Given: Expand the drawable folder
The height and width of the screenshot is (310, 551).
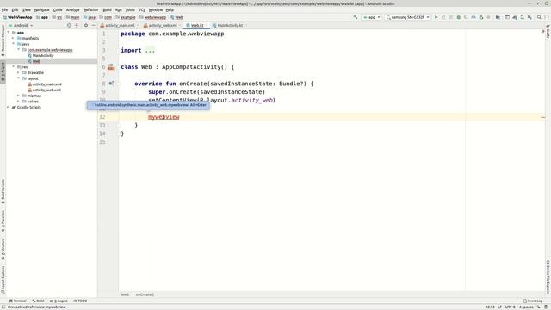Looking at the screenshot, I should 19,72.
